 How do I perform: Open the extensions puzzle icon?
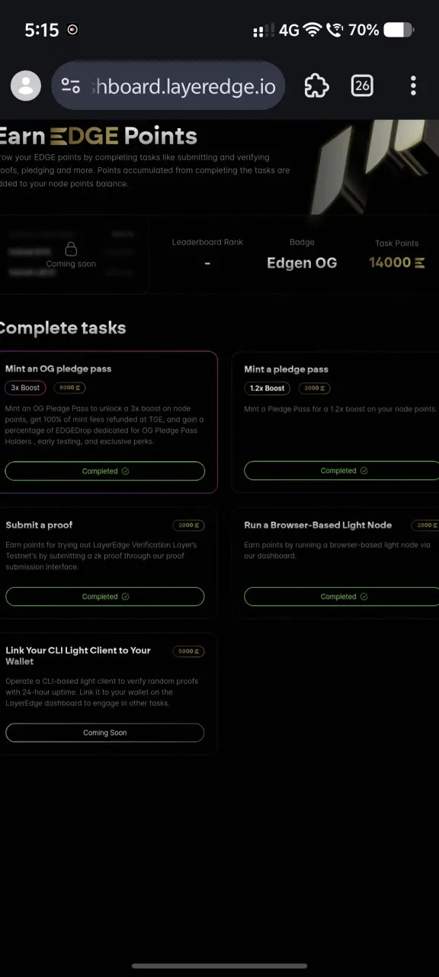pyautogui.click(x=316, y=85)
